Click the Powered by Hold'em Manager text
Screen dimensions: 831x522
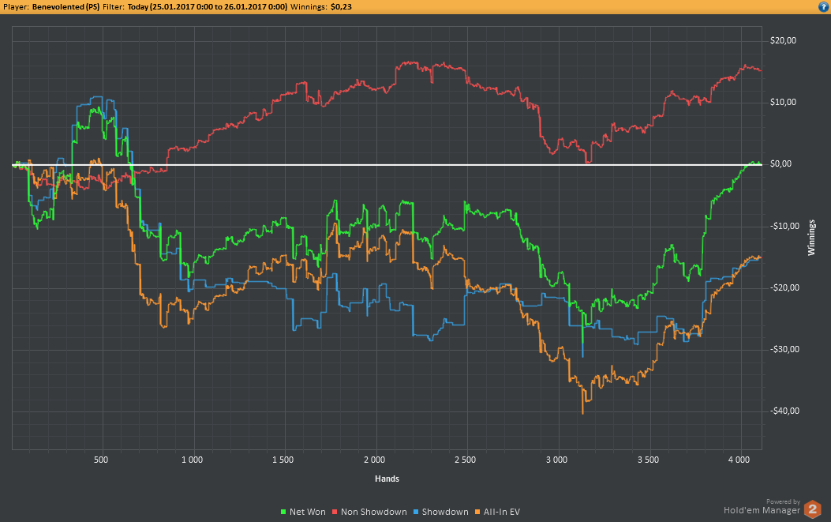pos(762,507)
